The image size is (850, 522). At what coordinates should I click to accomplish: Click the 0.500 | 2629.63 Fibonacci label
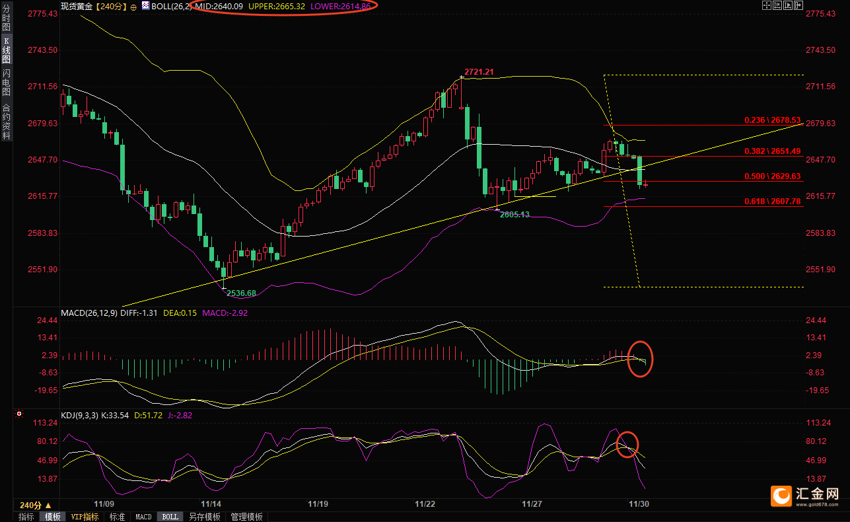click(772, 176)
